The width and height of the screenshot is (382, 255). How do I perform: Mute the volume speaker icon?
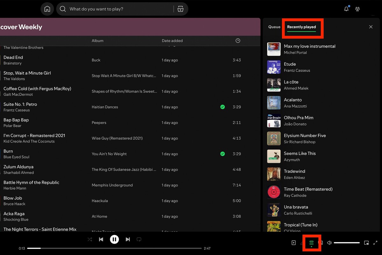pos(329,243)
